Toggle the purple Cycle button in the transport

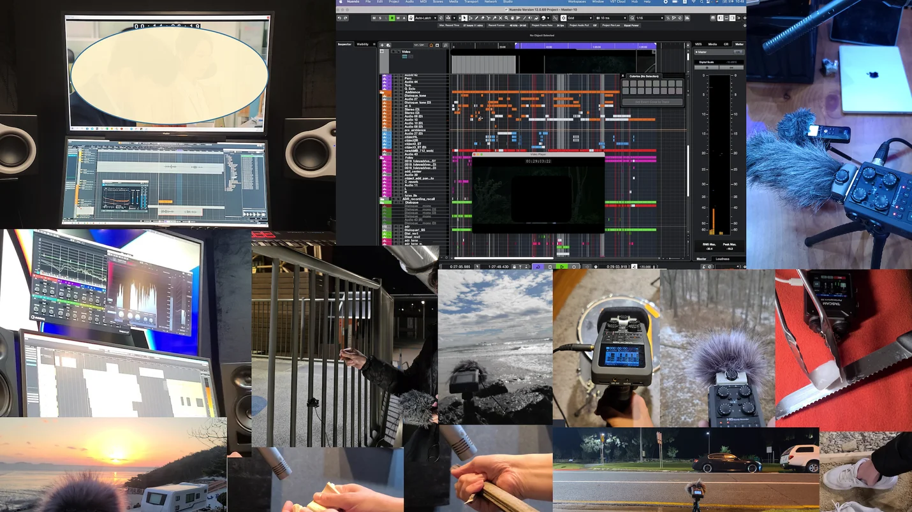[x=538, y=267]
